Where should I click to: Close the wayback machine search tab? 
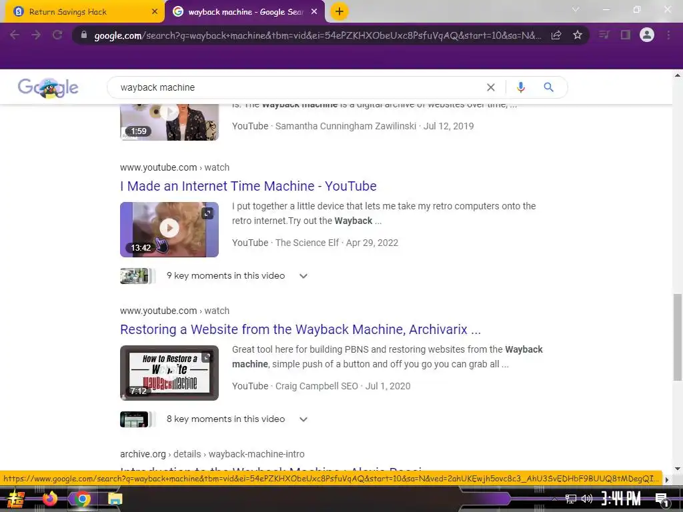click(x=314, y=12)
